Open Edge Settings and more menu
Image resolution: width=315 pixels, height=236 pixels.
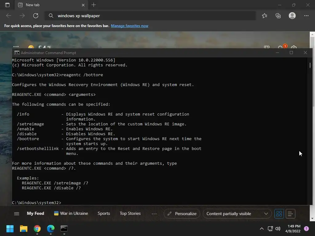pos(306,16)
